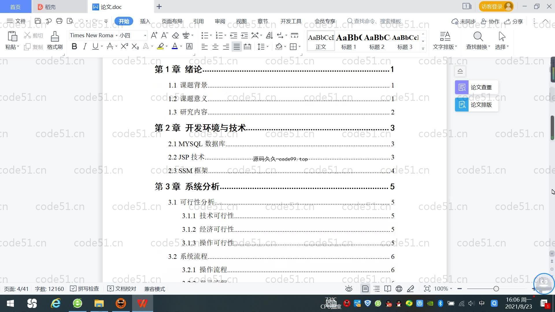Image resolution: width=555 pixels, height=312 pixels.
Task: Open Windows Start menu
Action: pyautogui.click(x=10, y=303)
